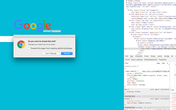The height and width of the screenshot is (110, 176).
Task: Click the Styles Filter input field
Action: point(140,63)
